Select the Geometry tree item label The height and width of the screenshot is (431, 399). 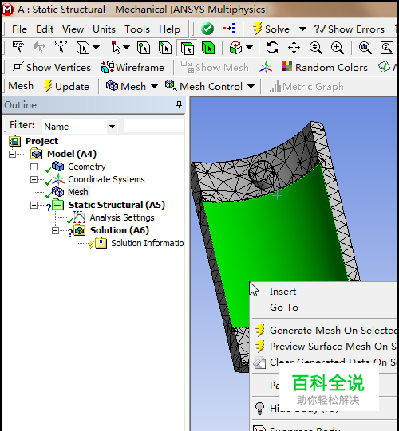coord(87,167)
